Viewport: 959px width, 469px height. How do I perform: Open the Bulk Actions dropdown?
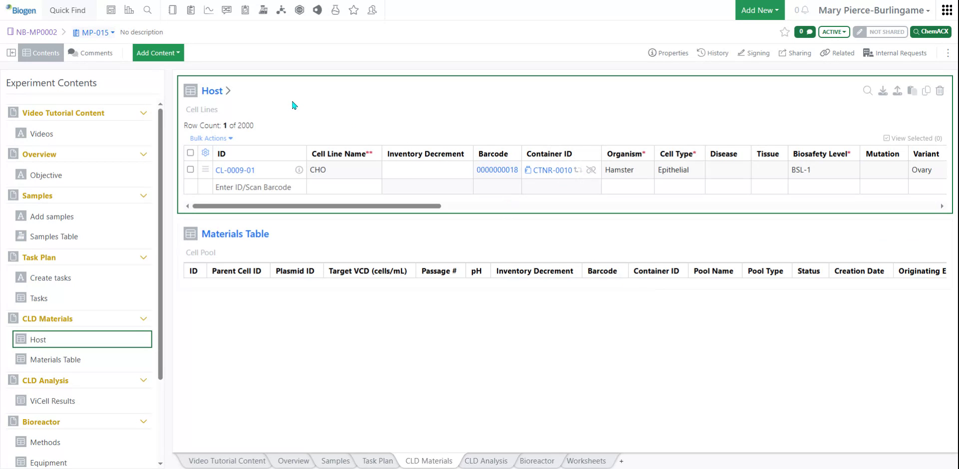(x=210, y=138)
